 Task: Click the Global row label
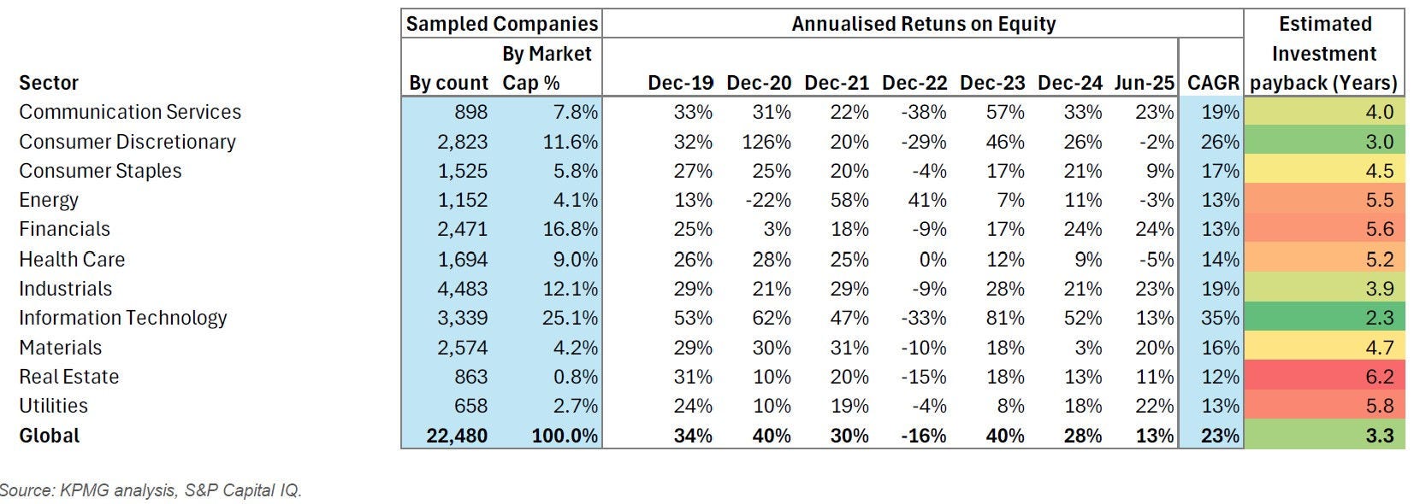point(50,436)
